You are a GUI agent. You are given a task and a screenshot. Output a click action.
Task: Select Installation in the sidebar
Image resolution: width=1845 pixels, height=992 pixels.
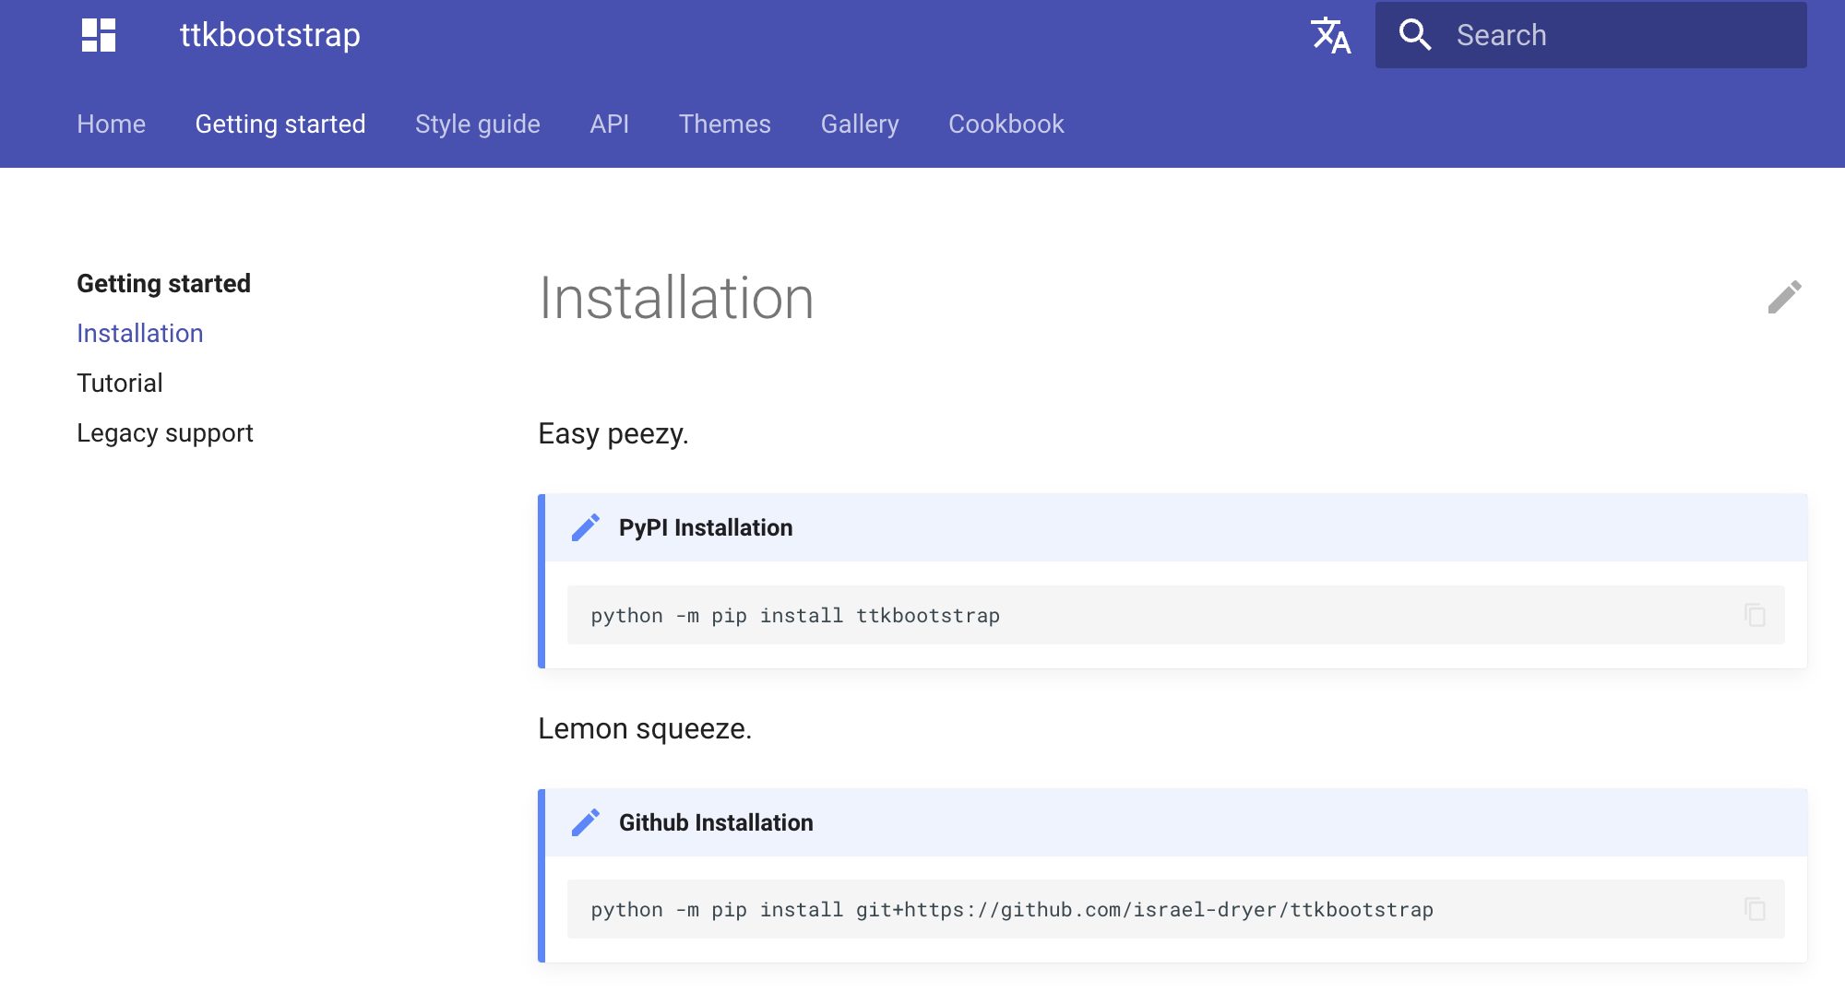coord(140,333)
